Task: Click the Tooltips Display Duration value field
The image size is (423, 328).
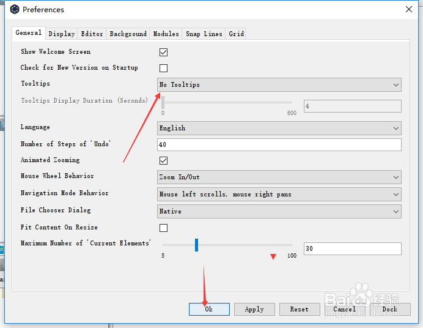Action: 353,106
